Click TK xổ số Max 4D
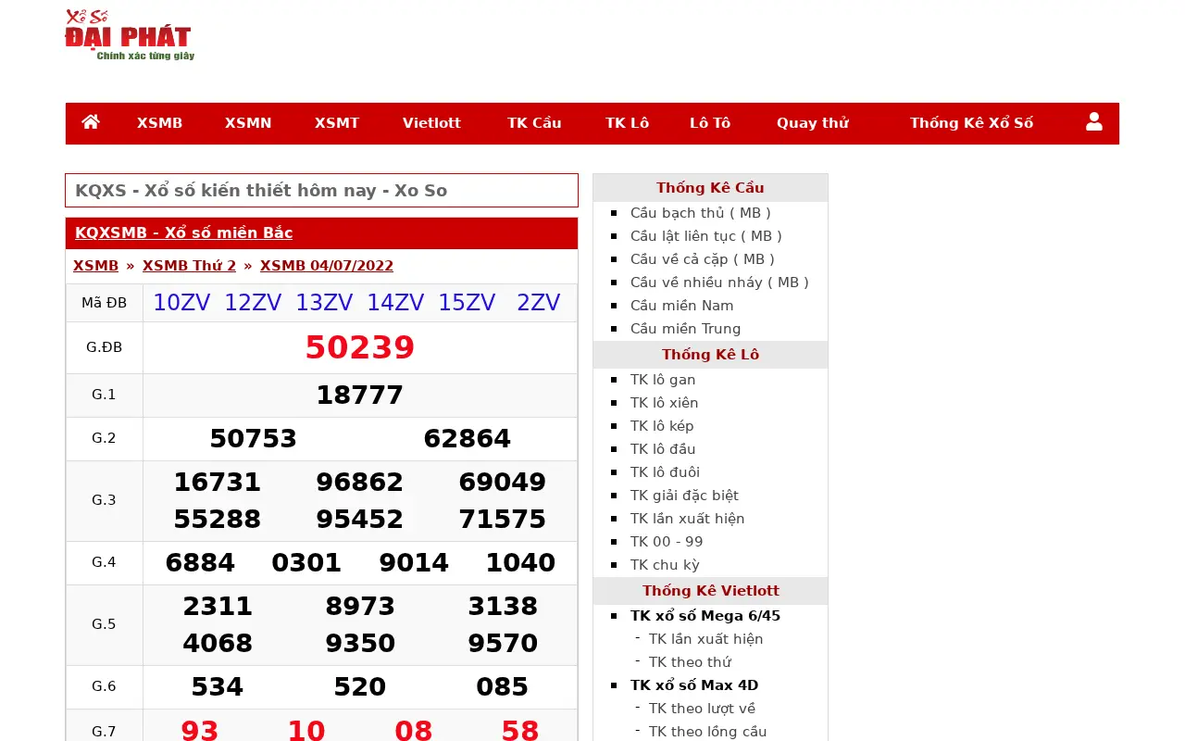This screenshot has width=1185, height=741. 694,685
